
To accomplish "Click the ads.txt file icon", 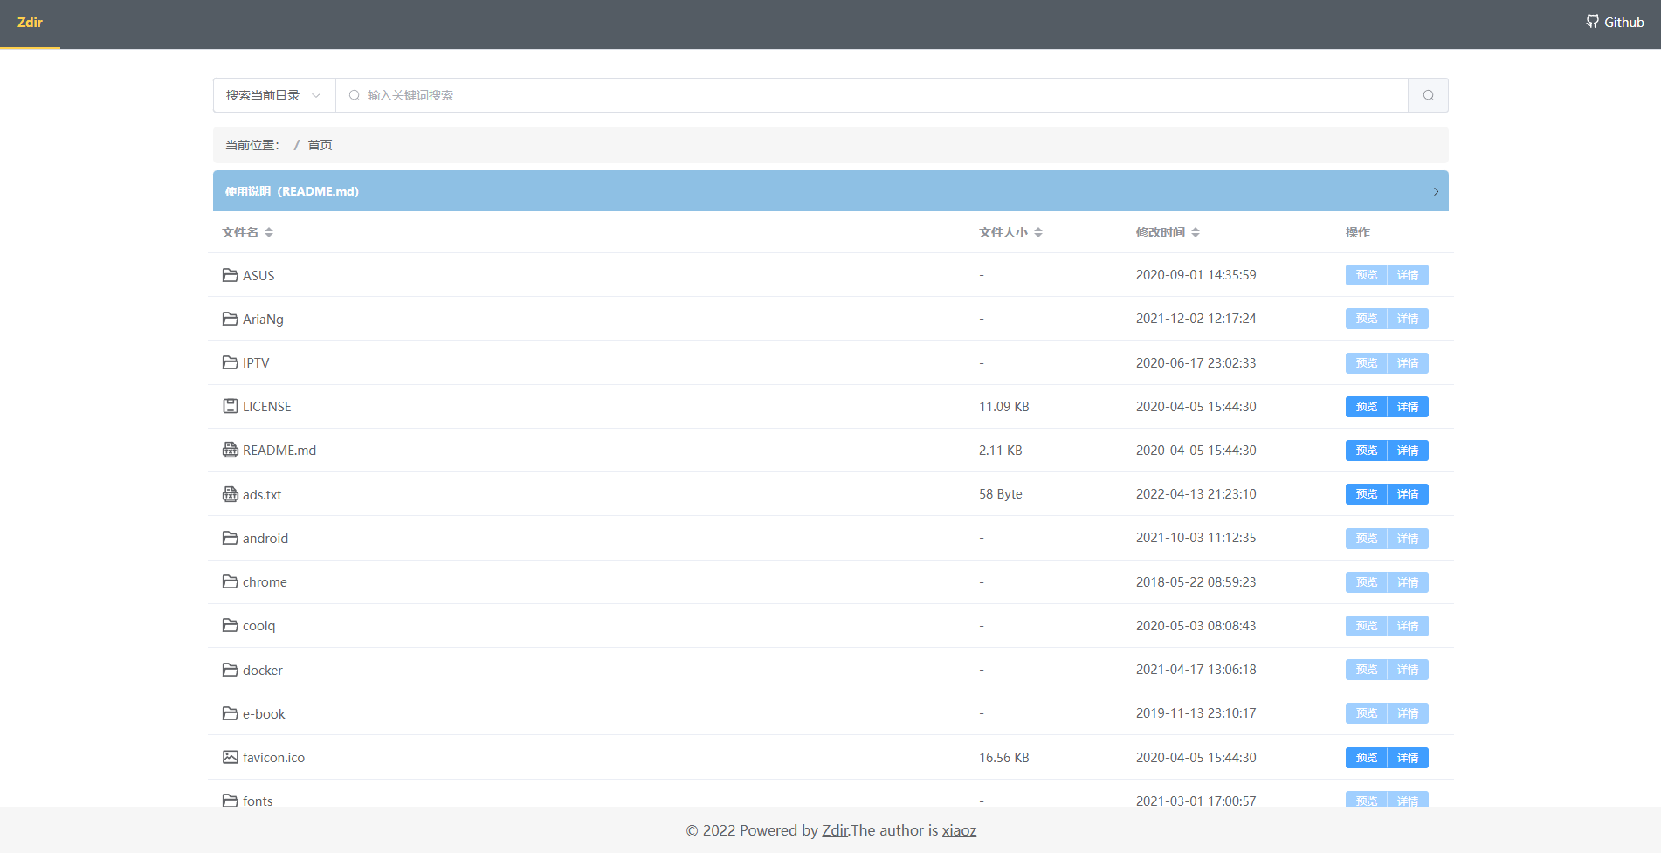I will [231, 494].
